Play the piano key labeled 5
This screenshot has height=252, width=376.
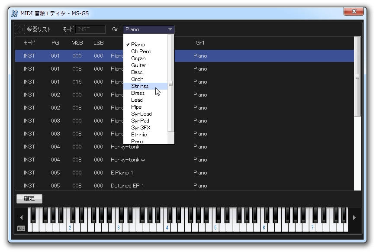click(x=215, y=227)
